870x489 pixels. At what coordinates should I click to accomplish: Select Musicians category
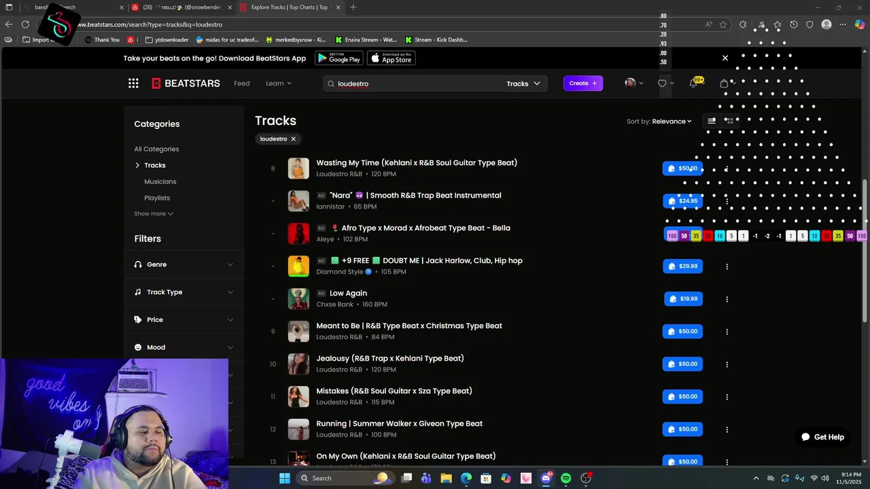pos(160,181)
